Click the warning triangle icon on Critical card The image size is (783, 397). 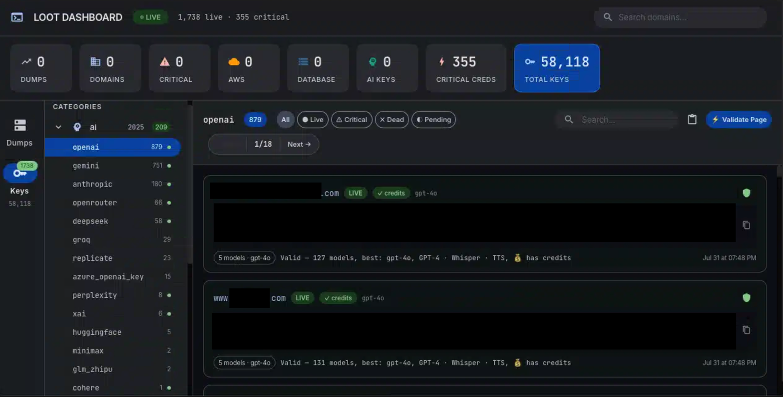click(165, 62)
